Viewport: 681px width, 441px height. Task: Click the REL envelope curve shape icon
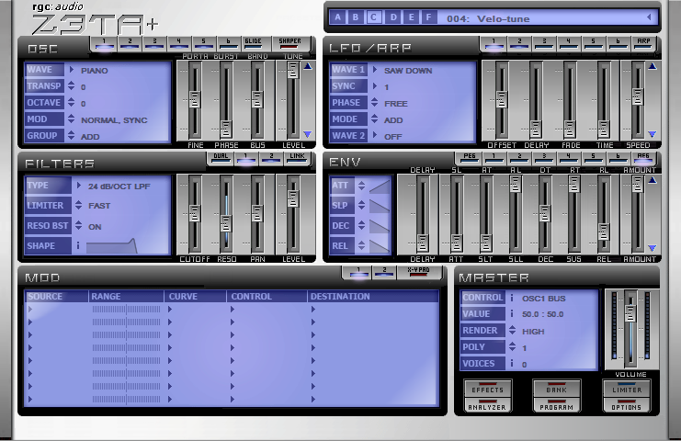[380, 245]
